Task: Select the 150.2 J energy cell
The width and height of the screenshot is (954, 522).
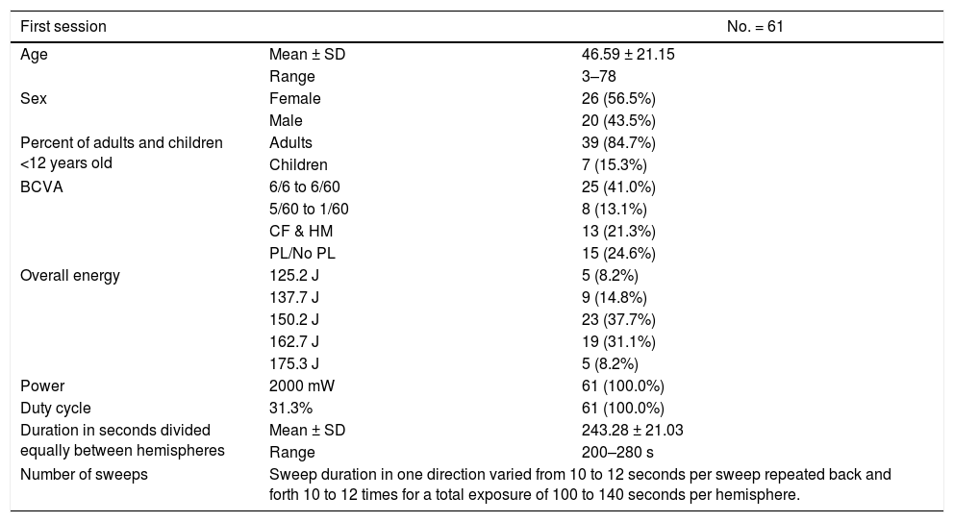Action: click(x=294, y=320)
